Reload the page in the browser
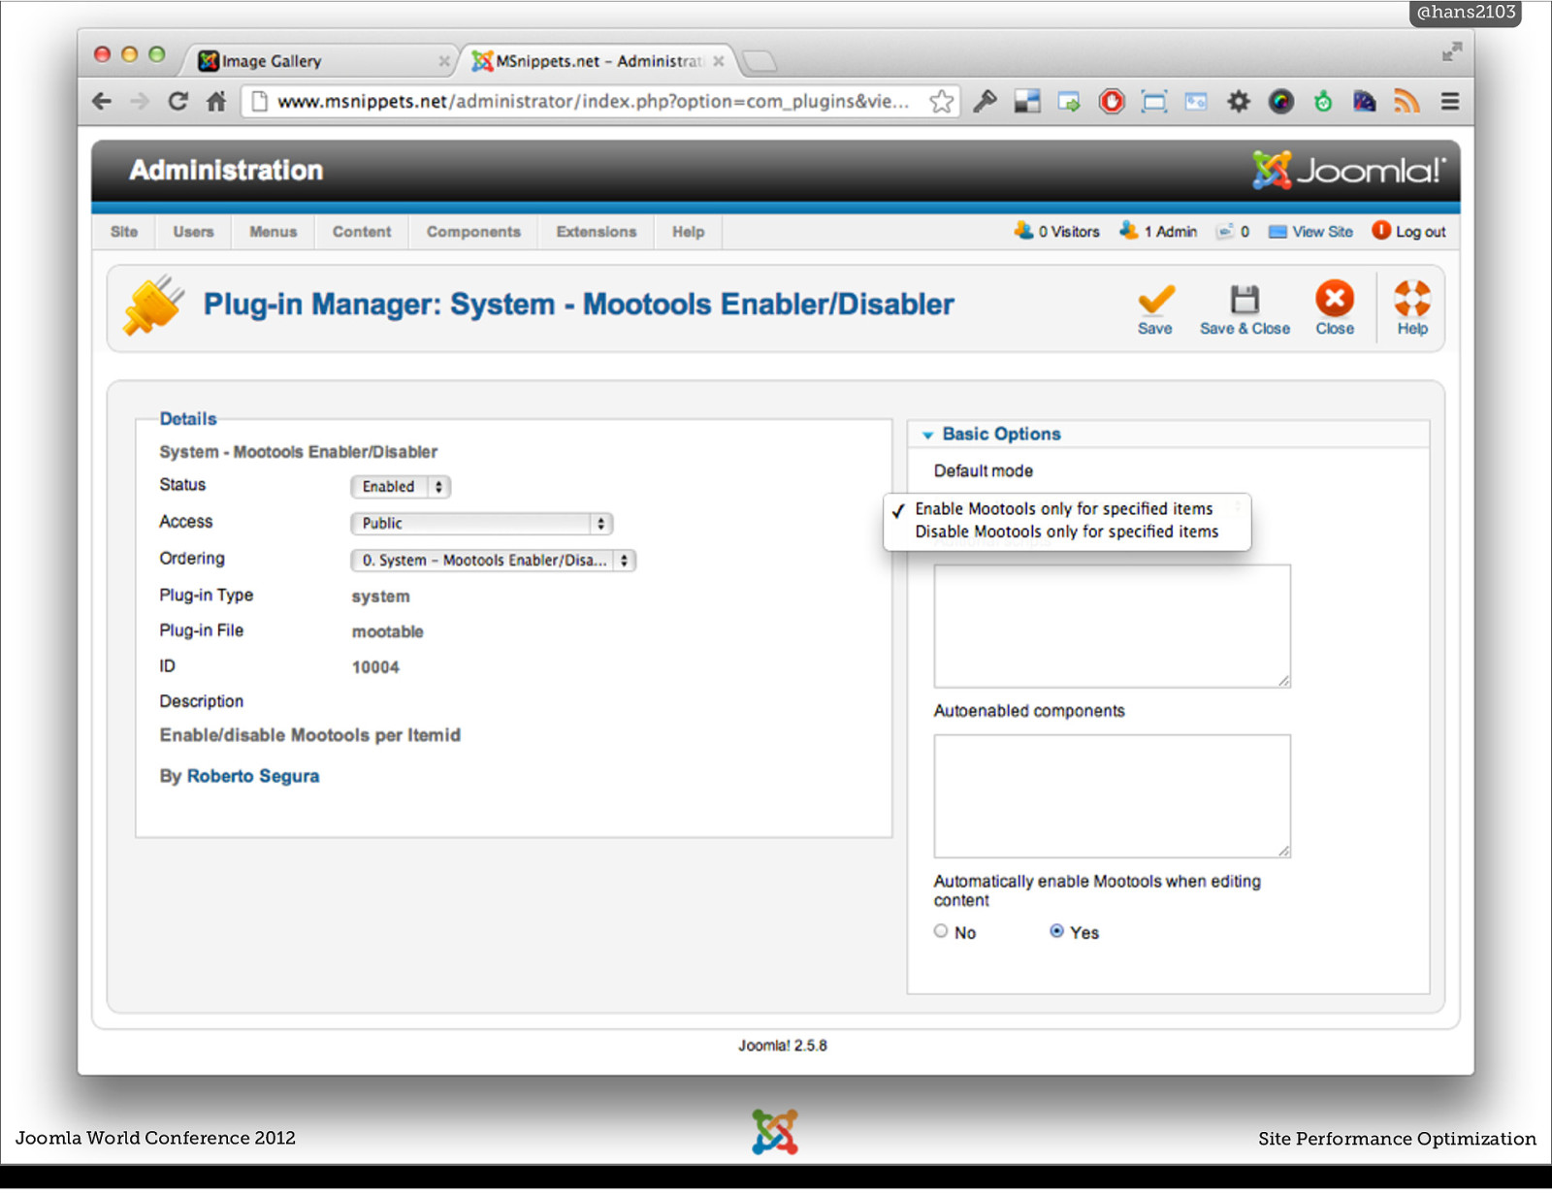Viewport: 1552px width, 1195px height. (178, 101)
